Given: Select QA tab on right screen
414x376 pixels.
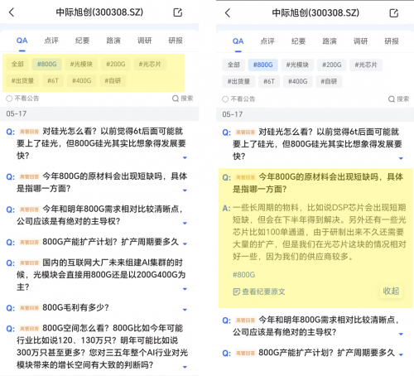Looking at the screenshot, I should [238, 41].
